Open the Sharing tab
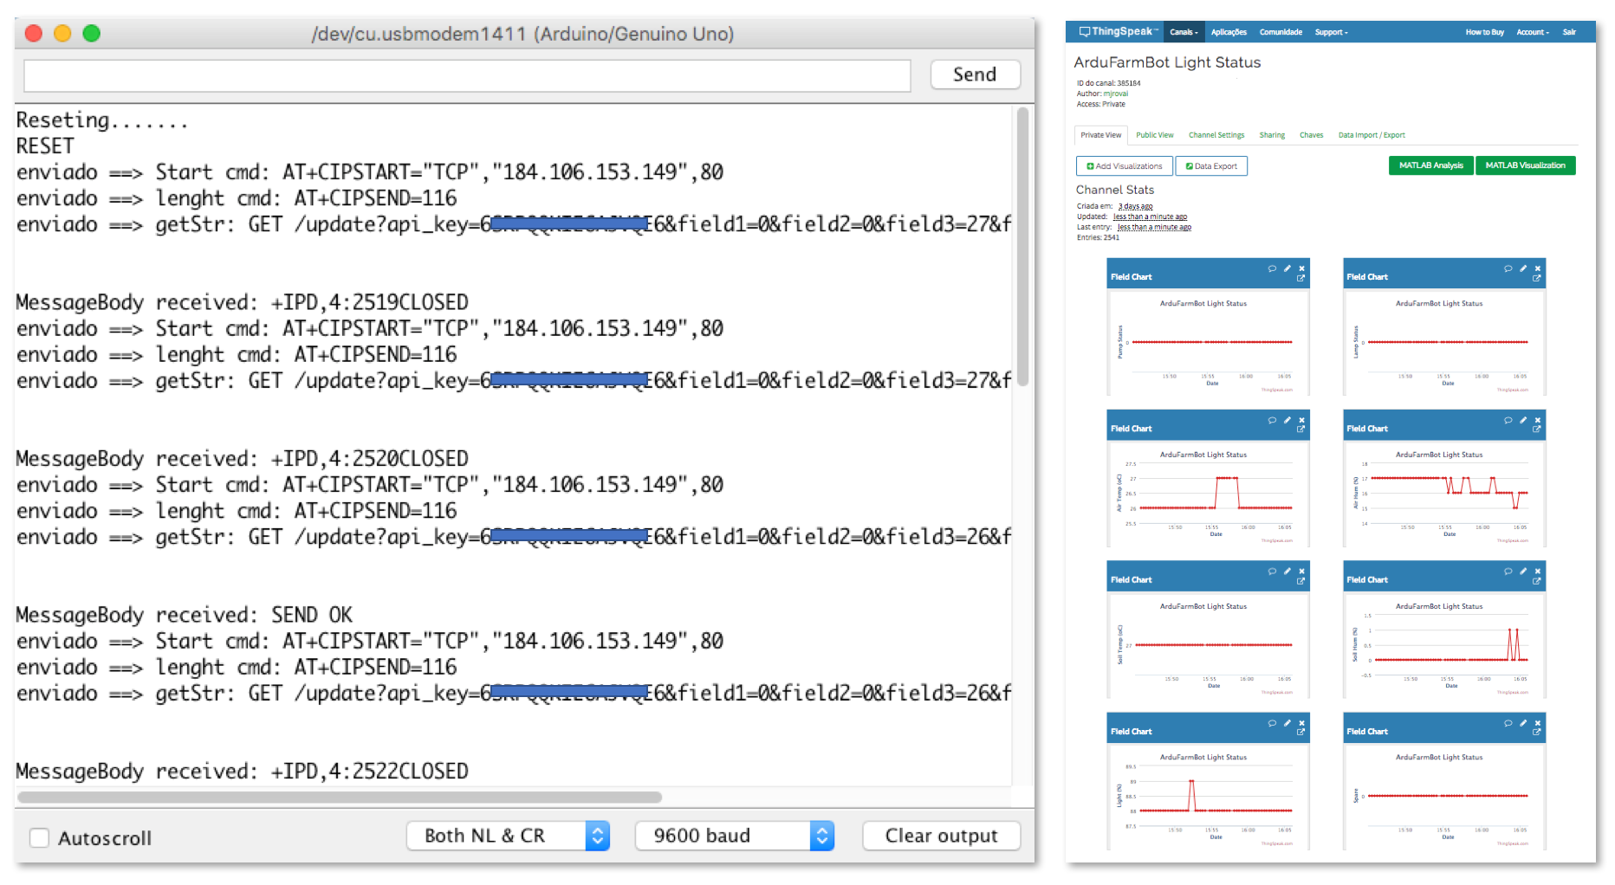 [1272, 135]
